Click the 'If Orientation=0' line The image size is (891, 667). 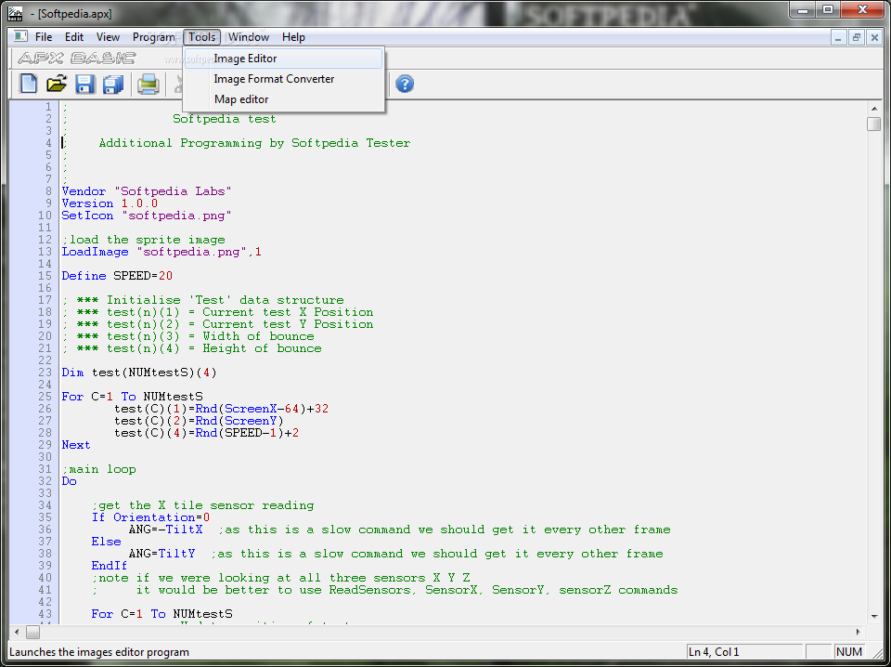[x=150, y=517]
